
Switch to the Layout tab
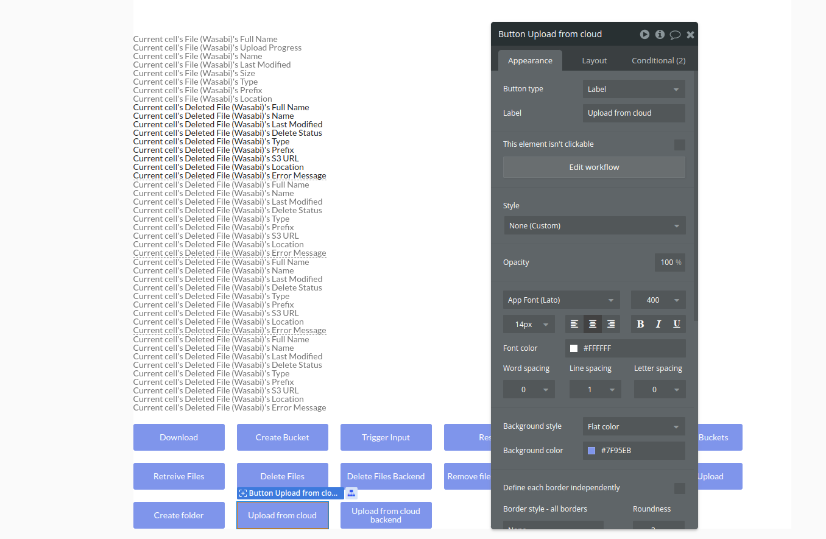[595, 60]
